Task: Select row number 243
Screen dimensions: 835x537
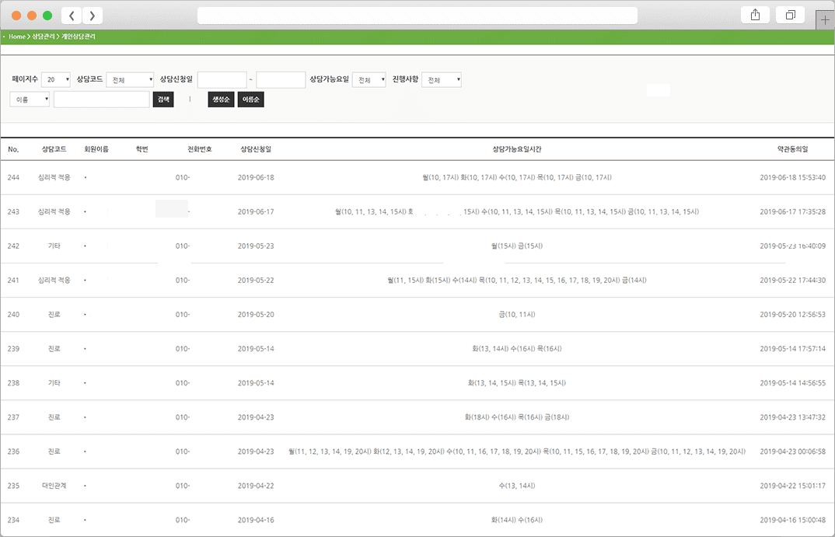Action: (x=13, y=212)
